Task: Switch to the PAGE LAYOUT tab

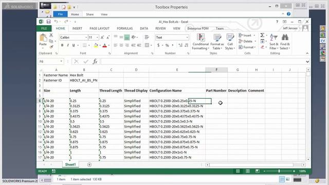Action: tap(99, 28)
